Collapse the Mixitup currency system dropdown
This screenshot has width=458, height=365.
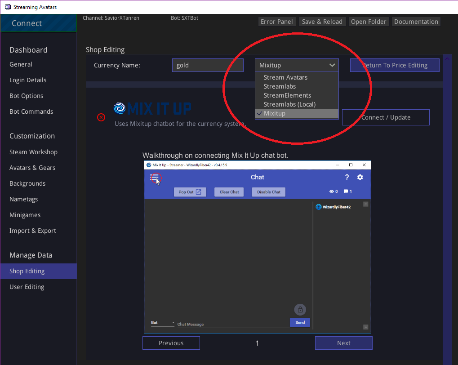pyautogui.click(x=296, y=65)
